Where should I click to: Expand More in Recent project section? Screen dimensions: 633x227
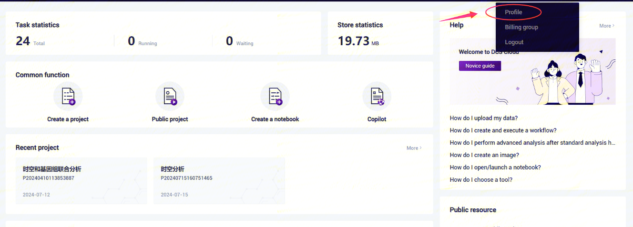(414, 148)
